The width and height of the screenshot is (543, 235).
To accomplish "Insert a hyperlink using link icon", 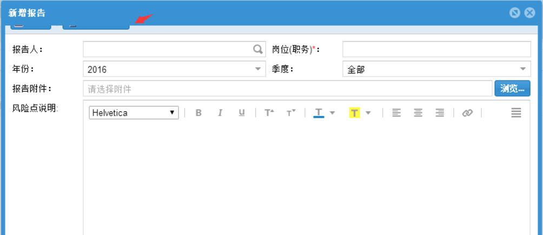I will (x=467, y=113).
